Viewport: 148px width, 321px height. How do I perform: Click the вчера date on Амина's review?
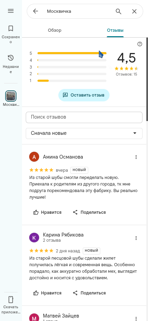(x=62, y=170)
